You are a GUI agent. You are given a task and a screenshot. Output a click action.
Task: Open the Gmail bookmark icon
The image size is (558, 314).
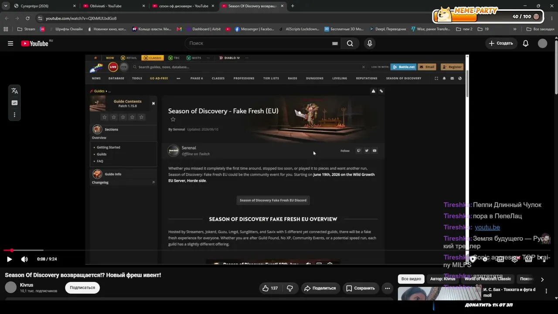(179, 29)
